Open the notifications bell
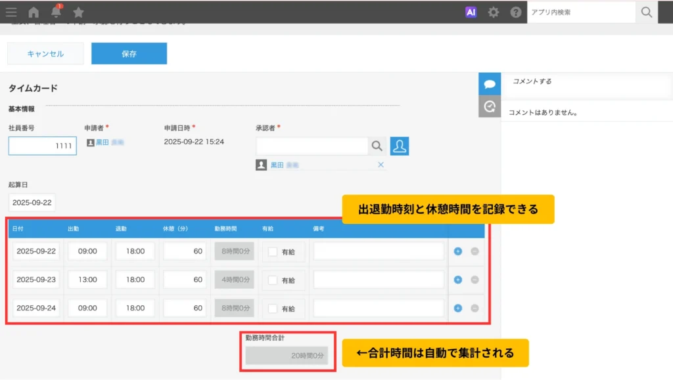Image resolution: width=673 pixels, height=380 pixels. 56,12
